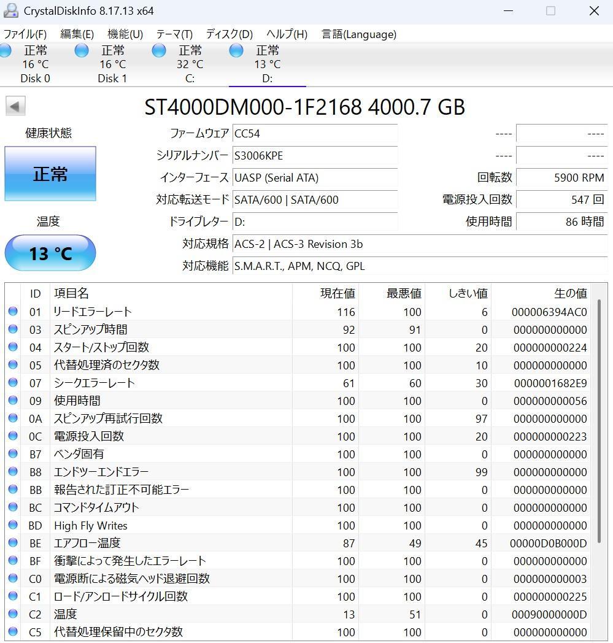Click the blue dot for シークエラーレート

tap(13, 383)
